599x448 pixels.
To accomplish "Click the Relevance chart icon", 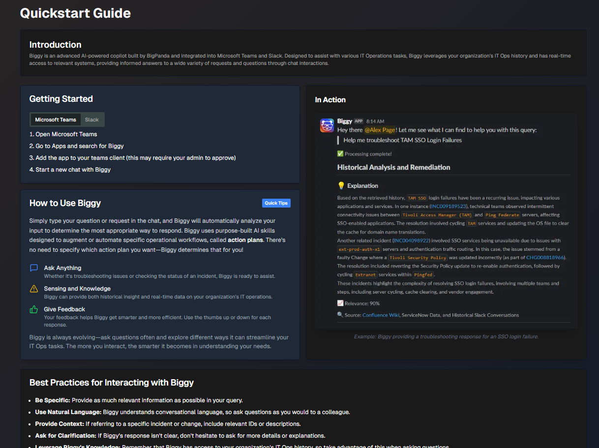I will pos(340,303).
